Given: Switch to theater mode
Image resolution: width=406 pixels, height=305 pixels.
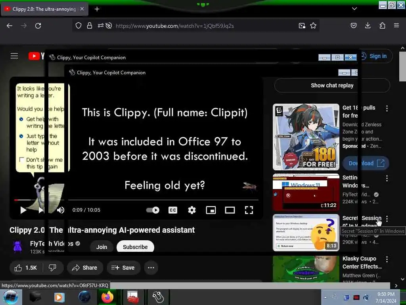Looking at the screenshot, I should click(230, 210).
